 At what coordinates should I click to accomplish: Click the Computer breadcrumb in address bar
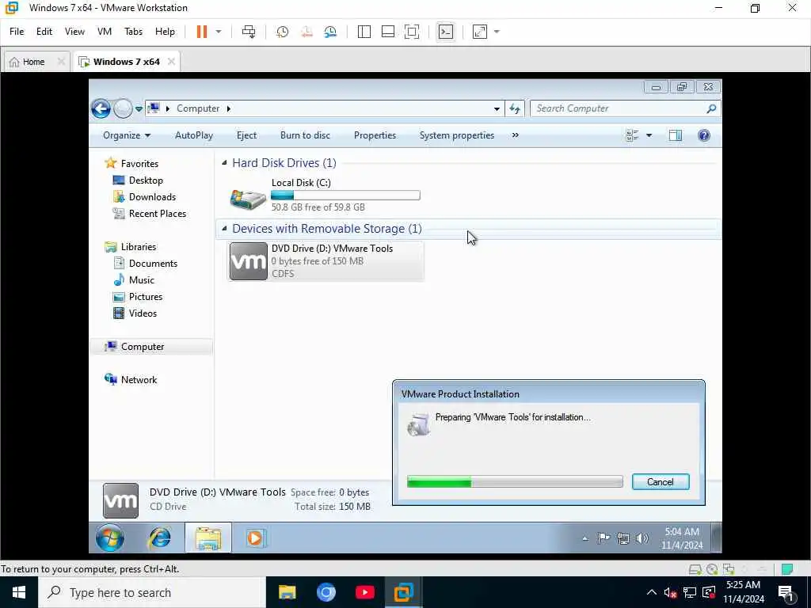(x=198, y=108)
